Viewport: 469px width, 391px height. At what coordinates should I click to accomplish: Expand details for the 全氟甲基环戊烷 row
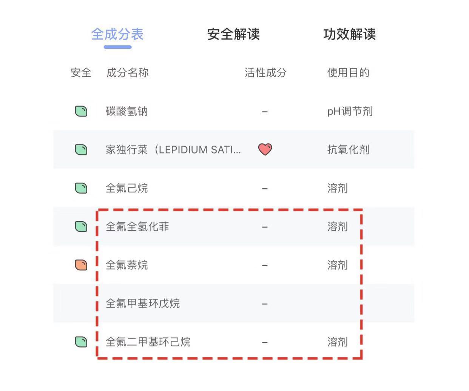point(142,304)
